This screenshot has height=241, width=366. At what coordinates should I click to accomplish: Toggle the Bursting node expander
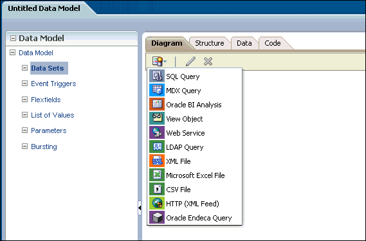point(24,146)
